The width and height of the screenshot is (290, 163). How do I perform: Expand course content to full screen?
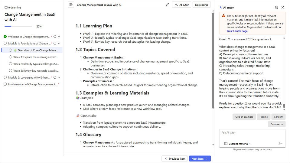tap(168, 5)
